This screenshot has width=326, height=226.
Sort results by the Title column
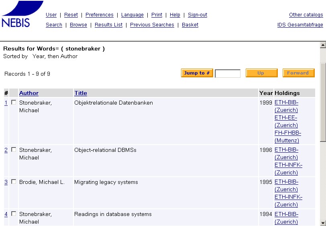[81, 93]
